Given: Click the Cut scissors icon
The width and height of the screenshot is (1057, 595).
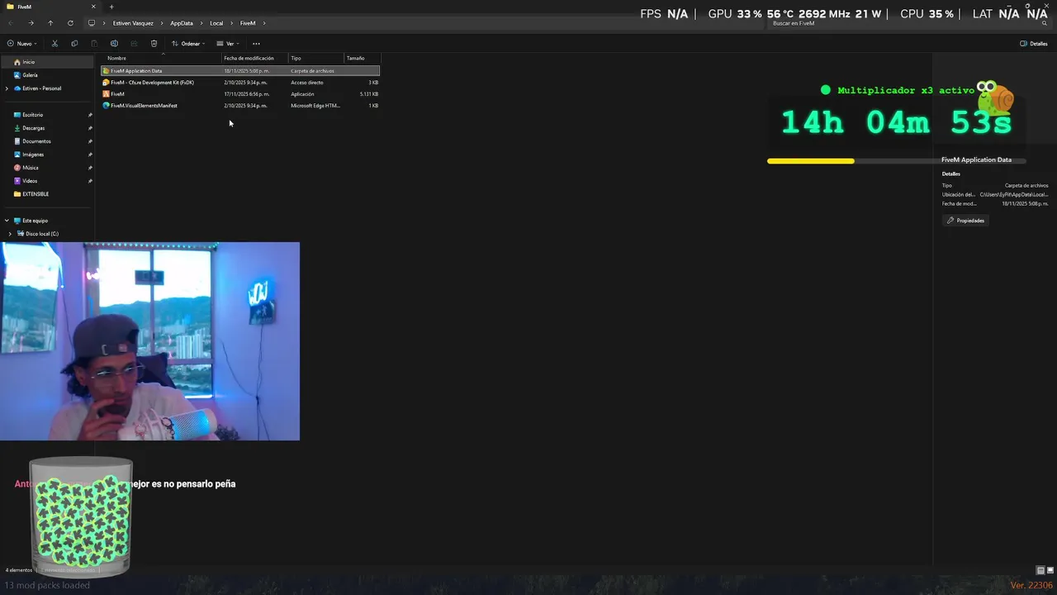Looking at the screenshot, I should point(55,44).
